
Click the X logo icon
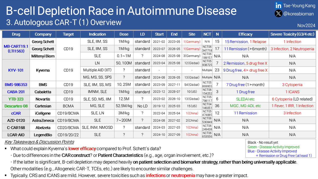(278, 14)
